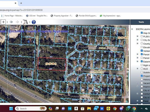Expand the Vacant layer node
This screenshot has width=150, height=112.
click(x=137, y=83)
